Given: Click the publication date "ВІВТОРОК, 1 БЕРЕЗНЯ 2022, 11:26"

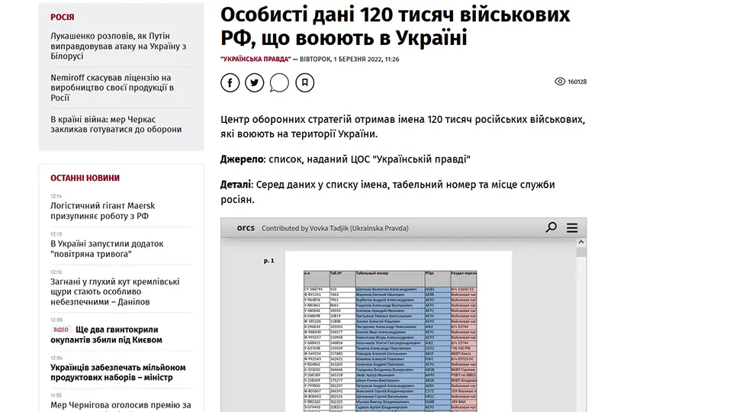Looking at the screenshot, I should [x=349, y=60].
